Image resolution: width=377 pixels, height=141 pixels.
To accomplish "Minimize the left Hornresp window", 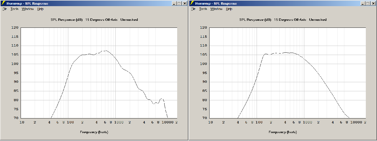I will click(x=174, y=4).
